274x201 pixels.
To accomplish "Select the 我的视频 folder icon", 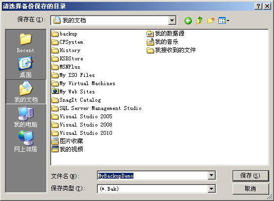I will [55, 149].
